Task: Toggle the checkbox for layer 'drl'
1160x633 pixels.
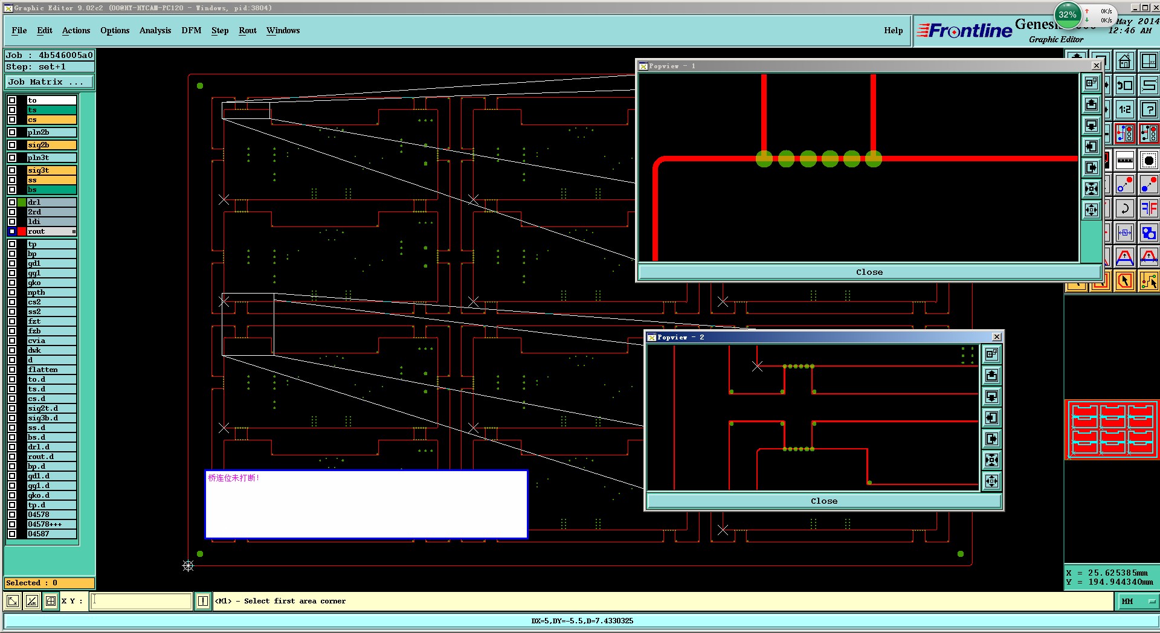Action: click(x=12, y=202)
